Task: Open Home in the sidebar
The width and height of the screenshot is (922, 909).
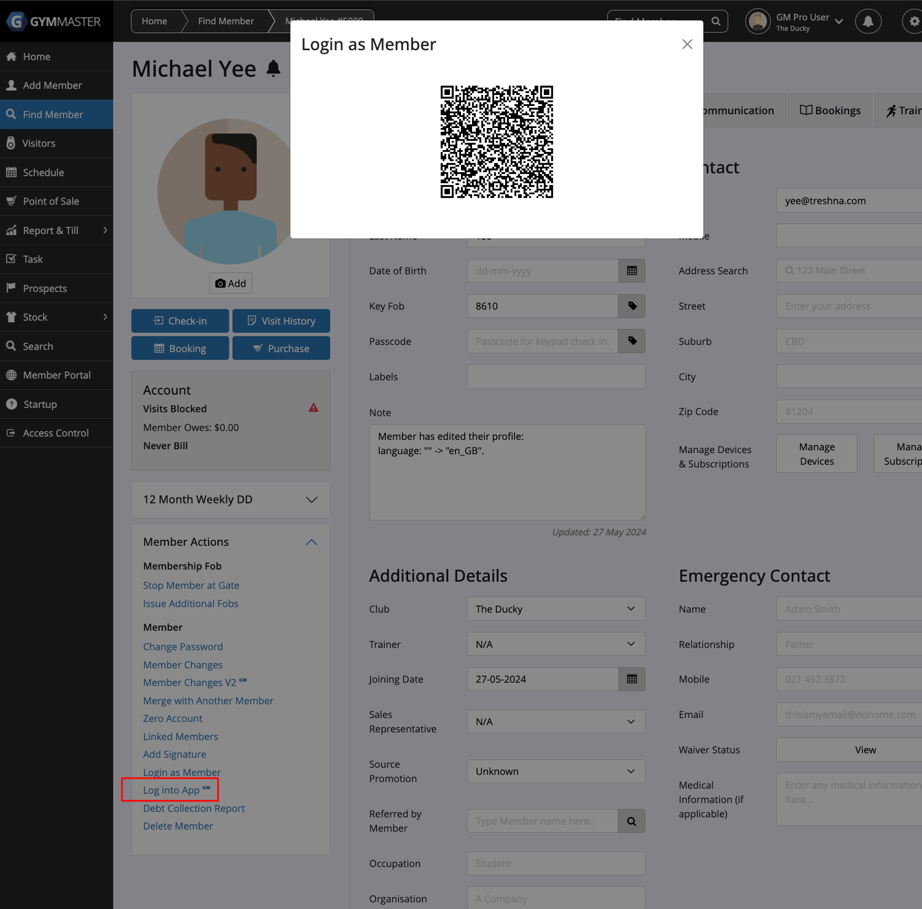Action: point(56,56)
